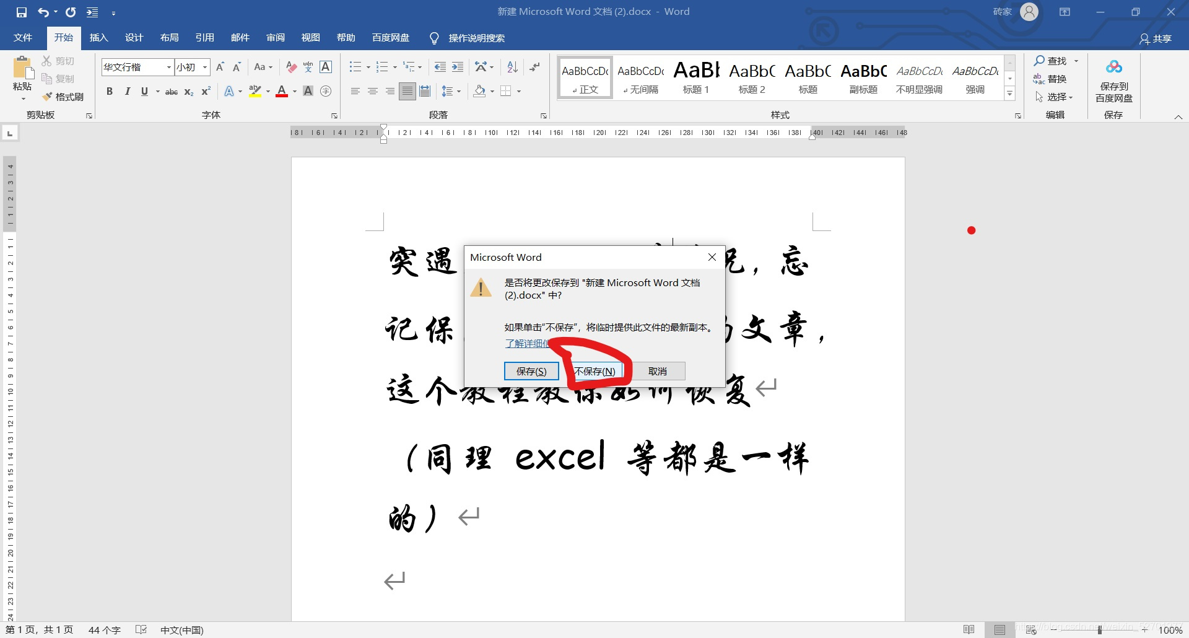Viewport: 1189px width, 638px height.
Task: Click the character border icon
Action: coord(326,67)
